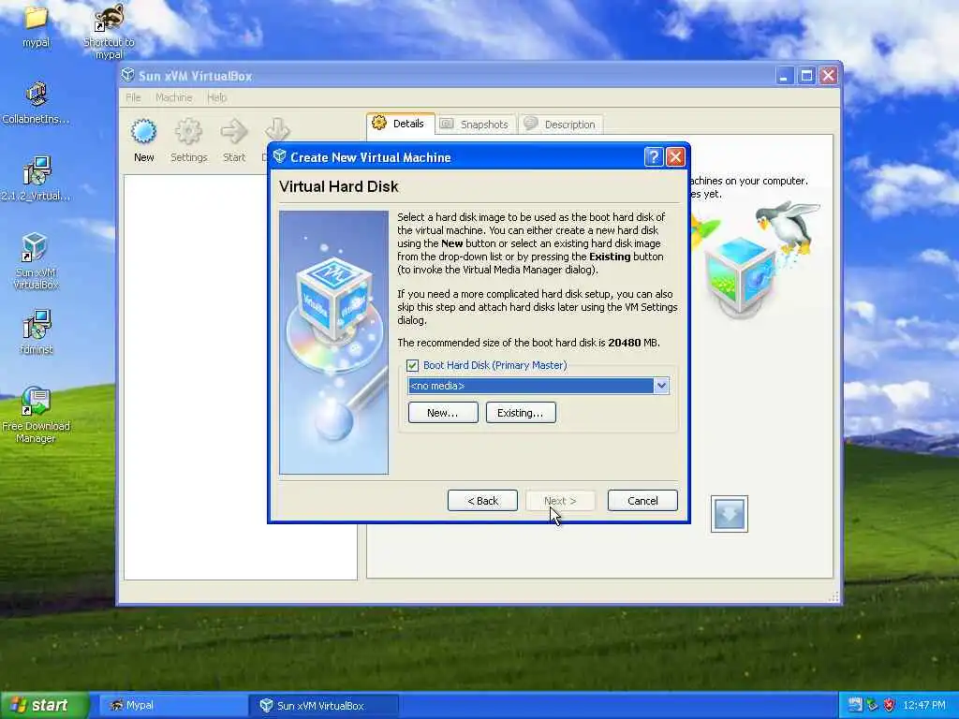Viewport: 959px width, 719px height.
Task: Maximize the Sun xVM VirtualBox window
Action: tap(806, 76)
